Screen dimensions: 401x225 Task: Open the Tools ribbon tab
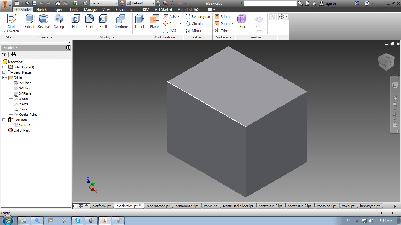click(74, 10)
